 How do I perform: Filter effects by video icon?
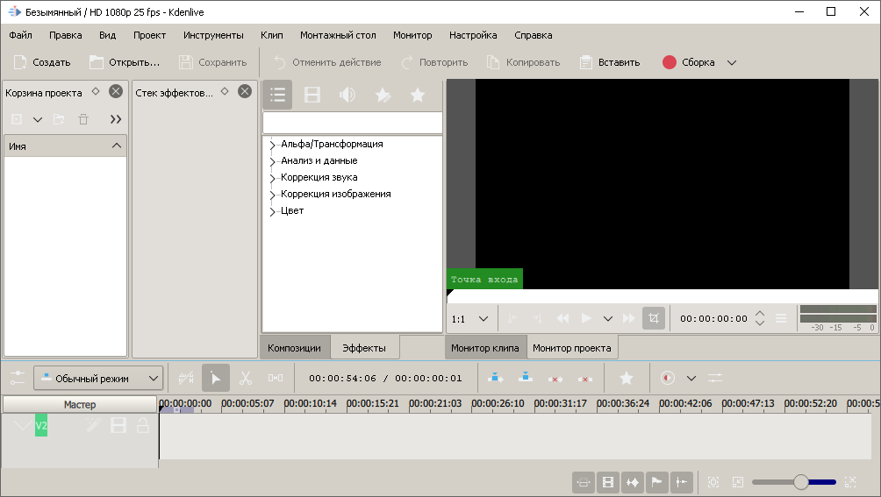pos(312,95)
